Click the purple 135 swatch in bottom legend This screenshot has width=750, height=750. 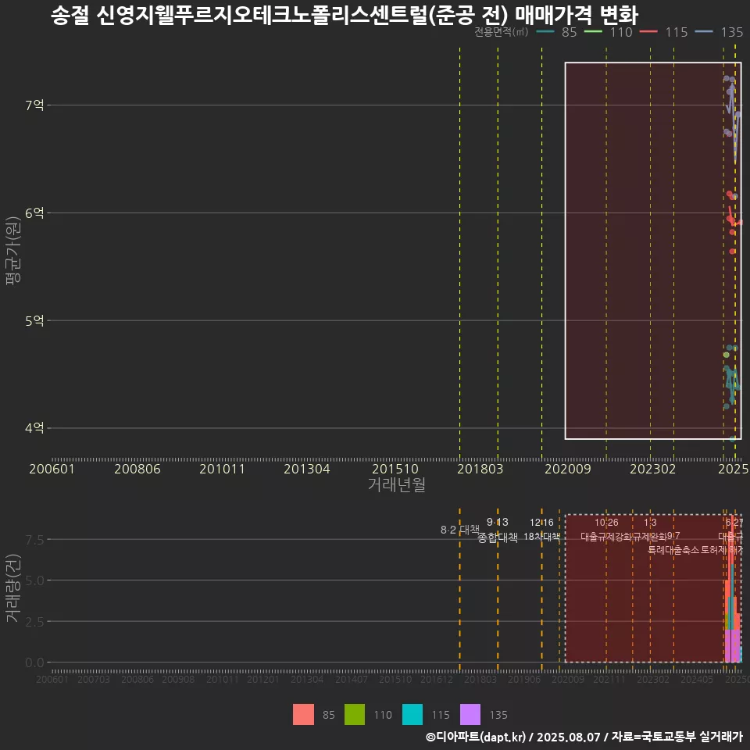click(x=470, y=715)
